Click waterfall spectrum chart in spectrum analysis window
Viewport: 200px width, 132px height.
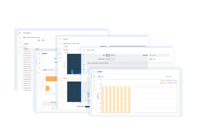(x=74, y=92)
